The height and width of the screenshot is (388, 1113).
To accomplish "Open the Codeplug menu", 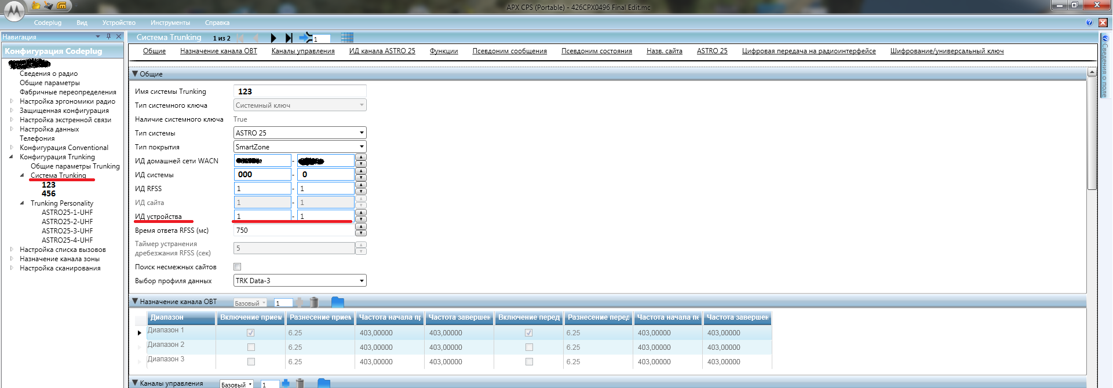I will [48, 23].
